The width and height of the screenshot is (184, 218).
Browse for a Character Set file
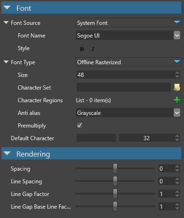coord(177,87)
